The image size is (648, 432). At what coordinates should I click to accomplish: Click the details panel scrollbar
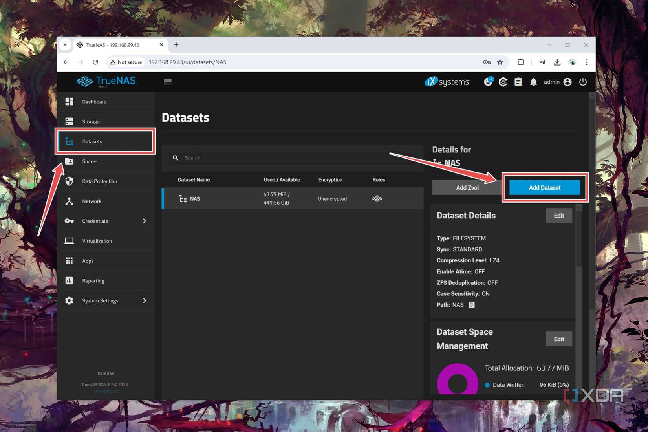578,240
